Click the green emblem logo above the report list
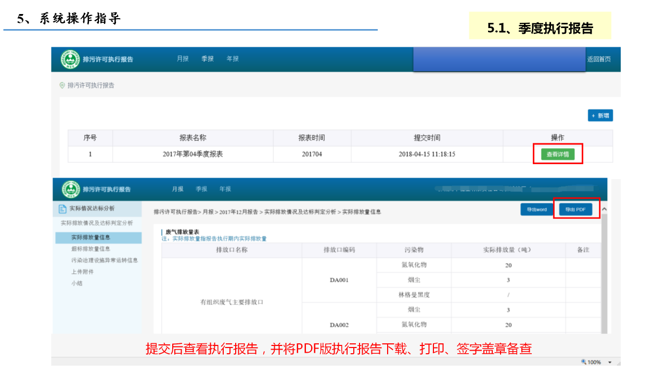Image resolution: width=666 pixels, height=374 pixels. pos(70,59)
